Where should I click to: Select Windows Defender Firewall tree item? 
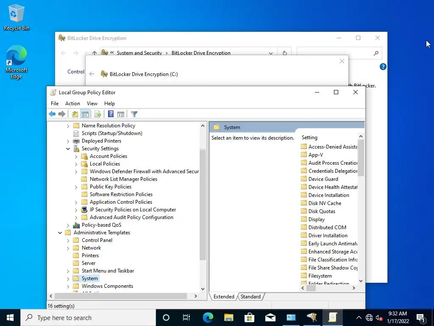pyautogui.click(x=144, y=171)
